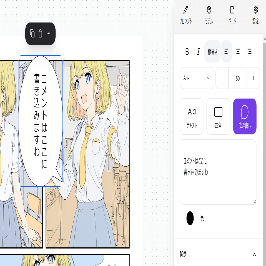Viewport: 266px width, 266px height.
Task: Duplicate the selected speech bubble
Action: 32,33
